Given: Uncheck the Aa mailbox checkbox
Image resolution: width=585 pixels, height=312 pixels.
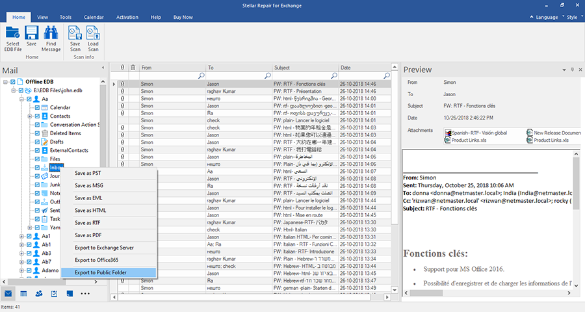Looking at the screenshot, I should coord(29,99).
